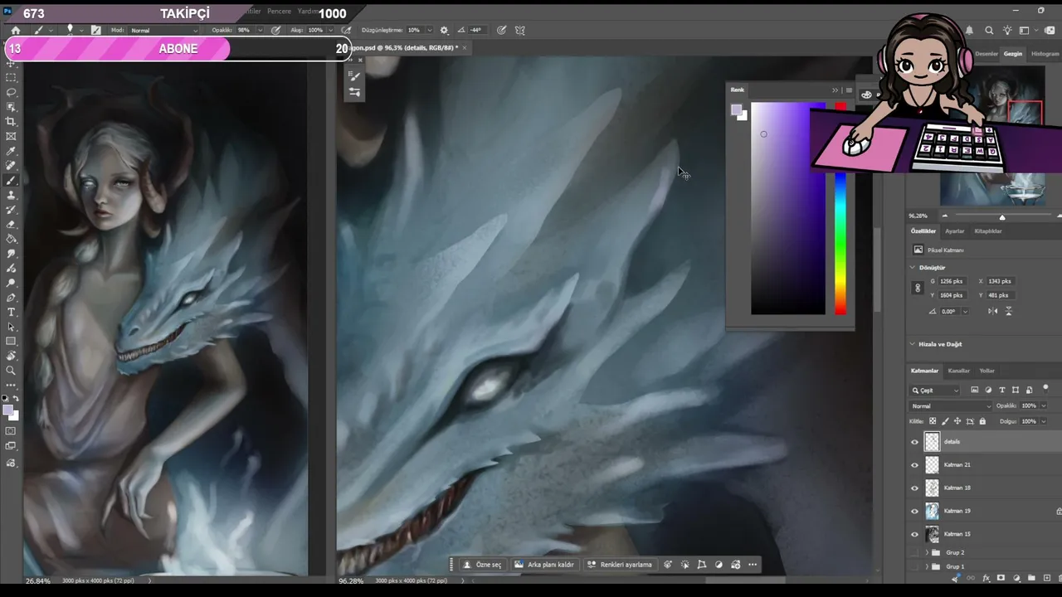Image resolution: width=1062 pixels, height=597 pixels.
Task: Select the Pen tool
Action: click(11, 298)
